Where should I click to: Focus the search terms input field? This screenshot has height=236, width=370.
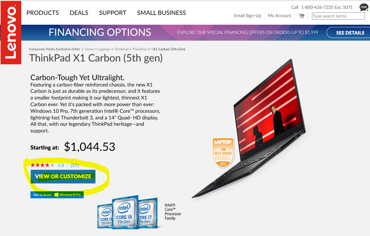click(338, 16)
